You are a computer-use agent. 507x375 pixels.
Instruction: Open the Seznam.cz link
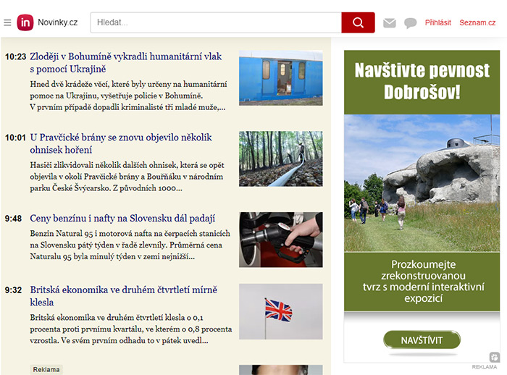click(x=477, y=23)
